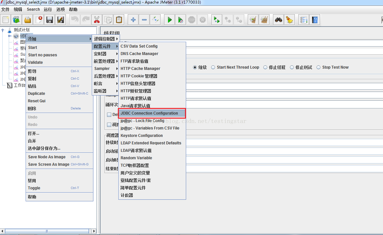Collapse the 测试计划 tree toggle
This screenshot has width=383, height=235.
pos(3,30)
